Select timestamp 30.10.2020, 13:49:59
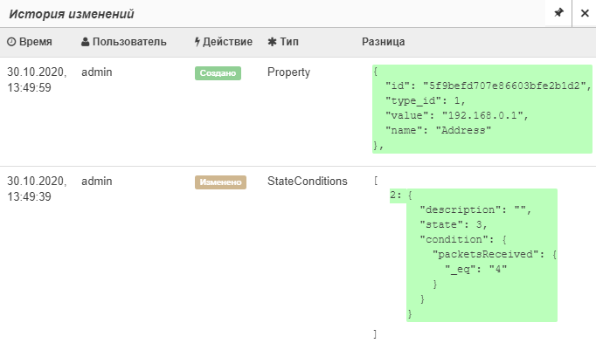This screenshot has height=343, width=596. pos(37,79)
